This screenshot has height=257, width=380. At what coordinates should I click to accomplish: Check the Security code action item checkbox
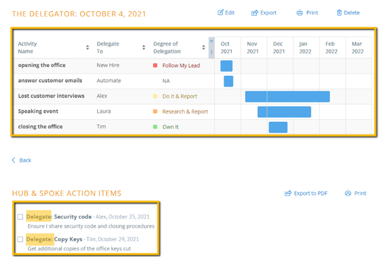coord(20,217)
